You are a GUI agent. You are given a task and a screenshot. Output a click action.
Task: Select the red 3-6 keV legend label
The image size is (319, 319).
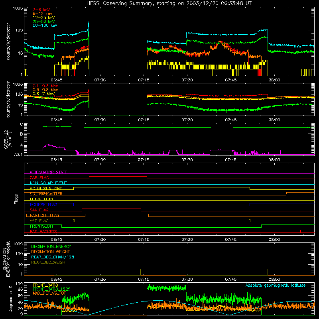click(x=41, y=10)
